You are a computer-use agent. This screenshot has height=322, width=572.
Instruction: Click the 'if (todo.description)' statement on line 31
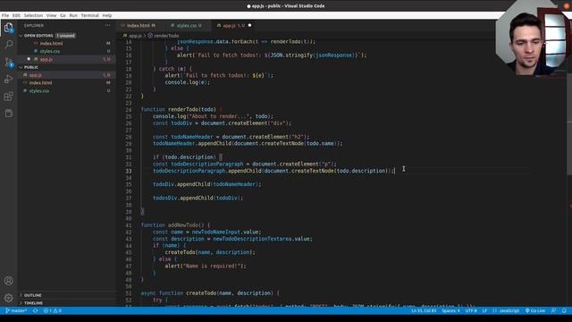coord(185,157)
